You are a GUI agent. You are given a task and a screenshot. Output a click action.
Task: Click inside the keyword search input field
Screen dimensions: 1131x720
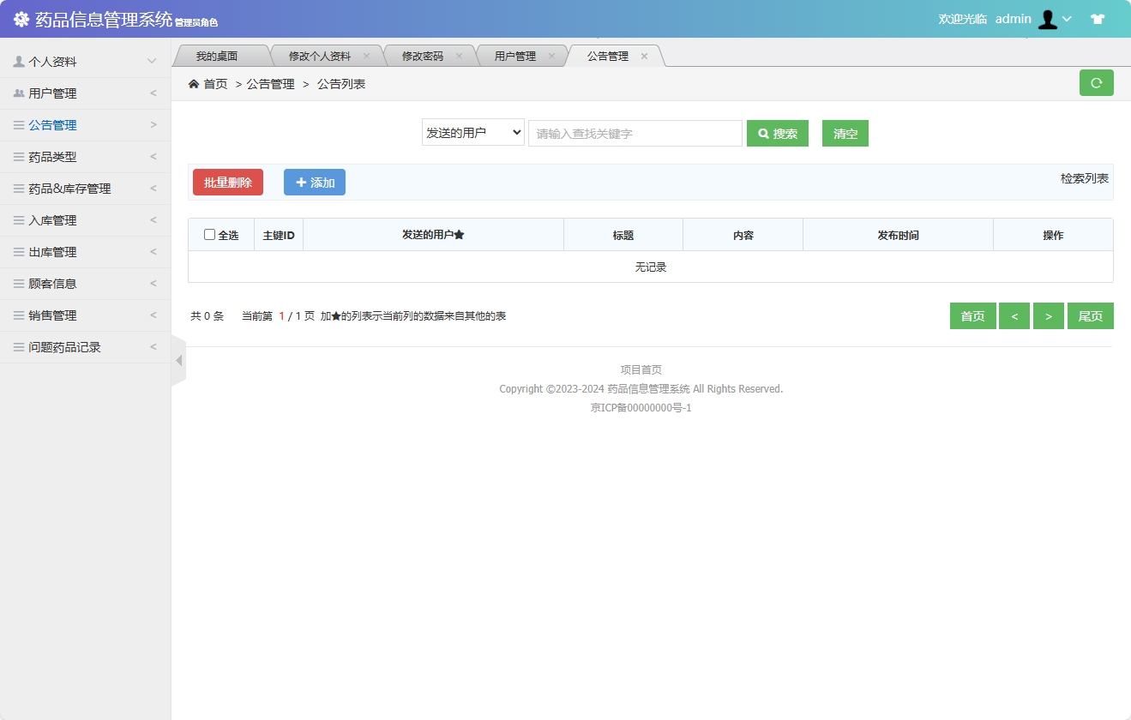(635, 133)
